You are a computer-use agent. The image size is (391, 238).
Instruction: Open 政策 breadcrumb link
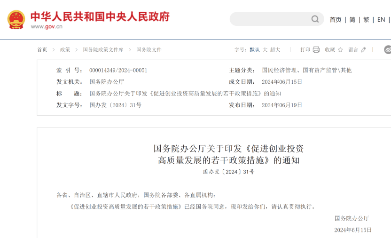65,50
